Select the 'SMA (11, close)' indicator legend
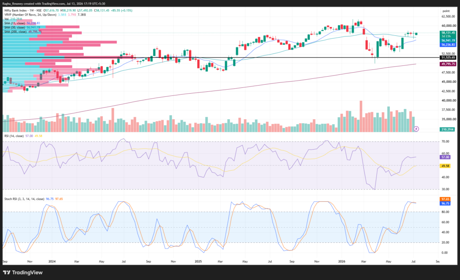460x280 pixels. (14, 23)
